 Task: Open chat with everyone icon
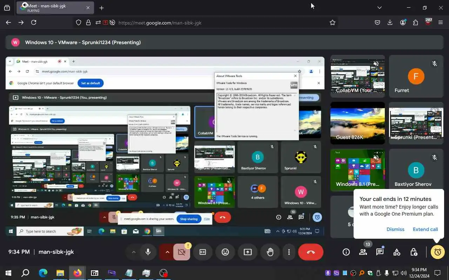[x=380, y=252]
